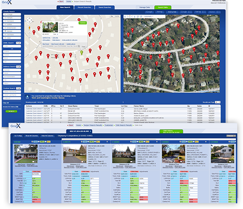
Task: Click the GridX logo in the top window
Action: click(x=7, y=2)
